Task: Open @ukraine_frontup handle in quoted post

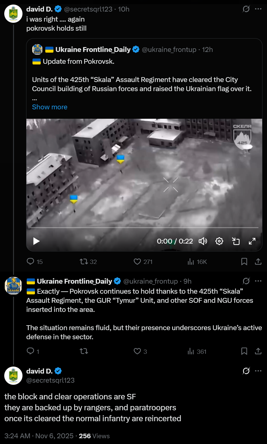Action: click(x=169, y=50)
